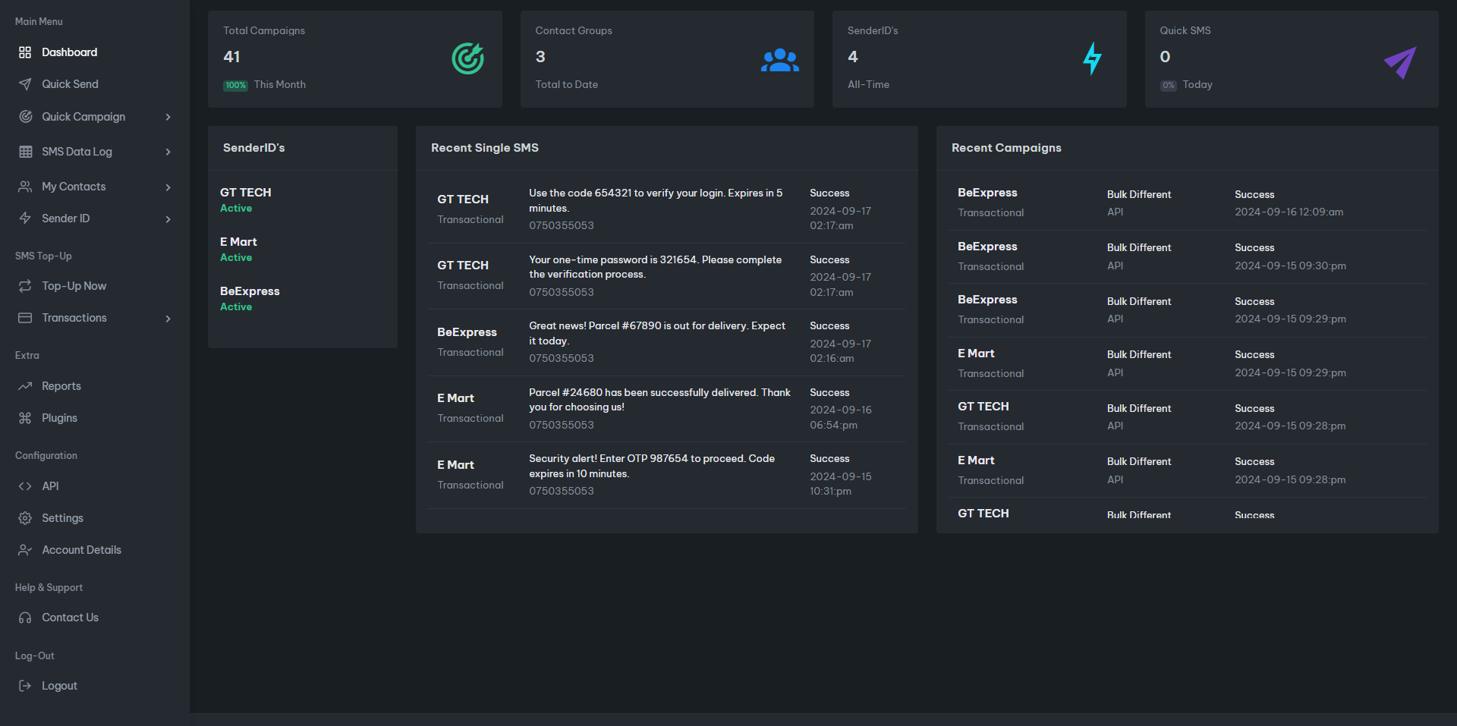Image resolution: width=1457 pixels, height=726 pixels.
Task: Click the Contact Us headset icon
Action: tap(25, 618)
